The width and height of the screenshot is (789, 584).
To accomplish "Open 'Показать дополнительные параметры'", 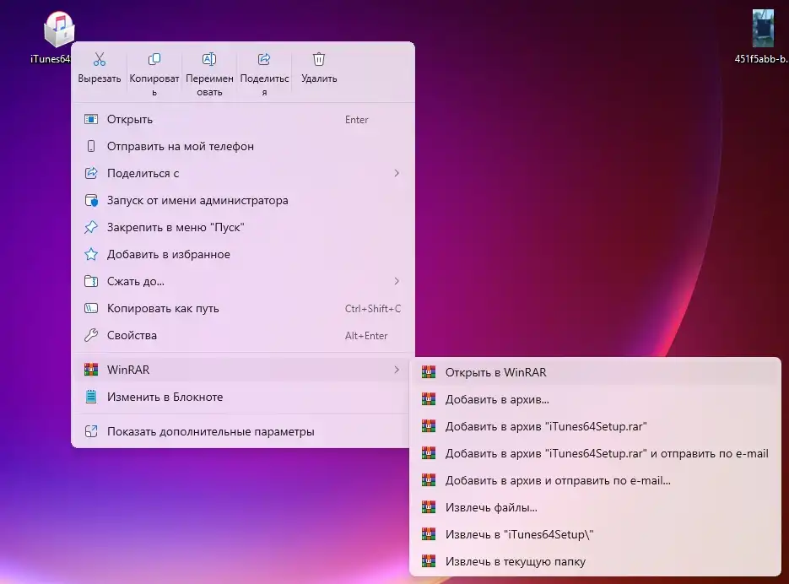I will coord(213,430).
